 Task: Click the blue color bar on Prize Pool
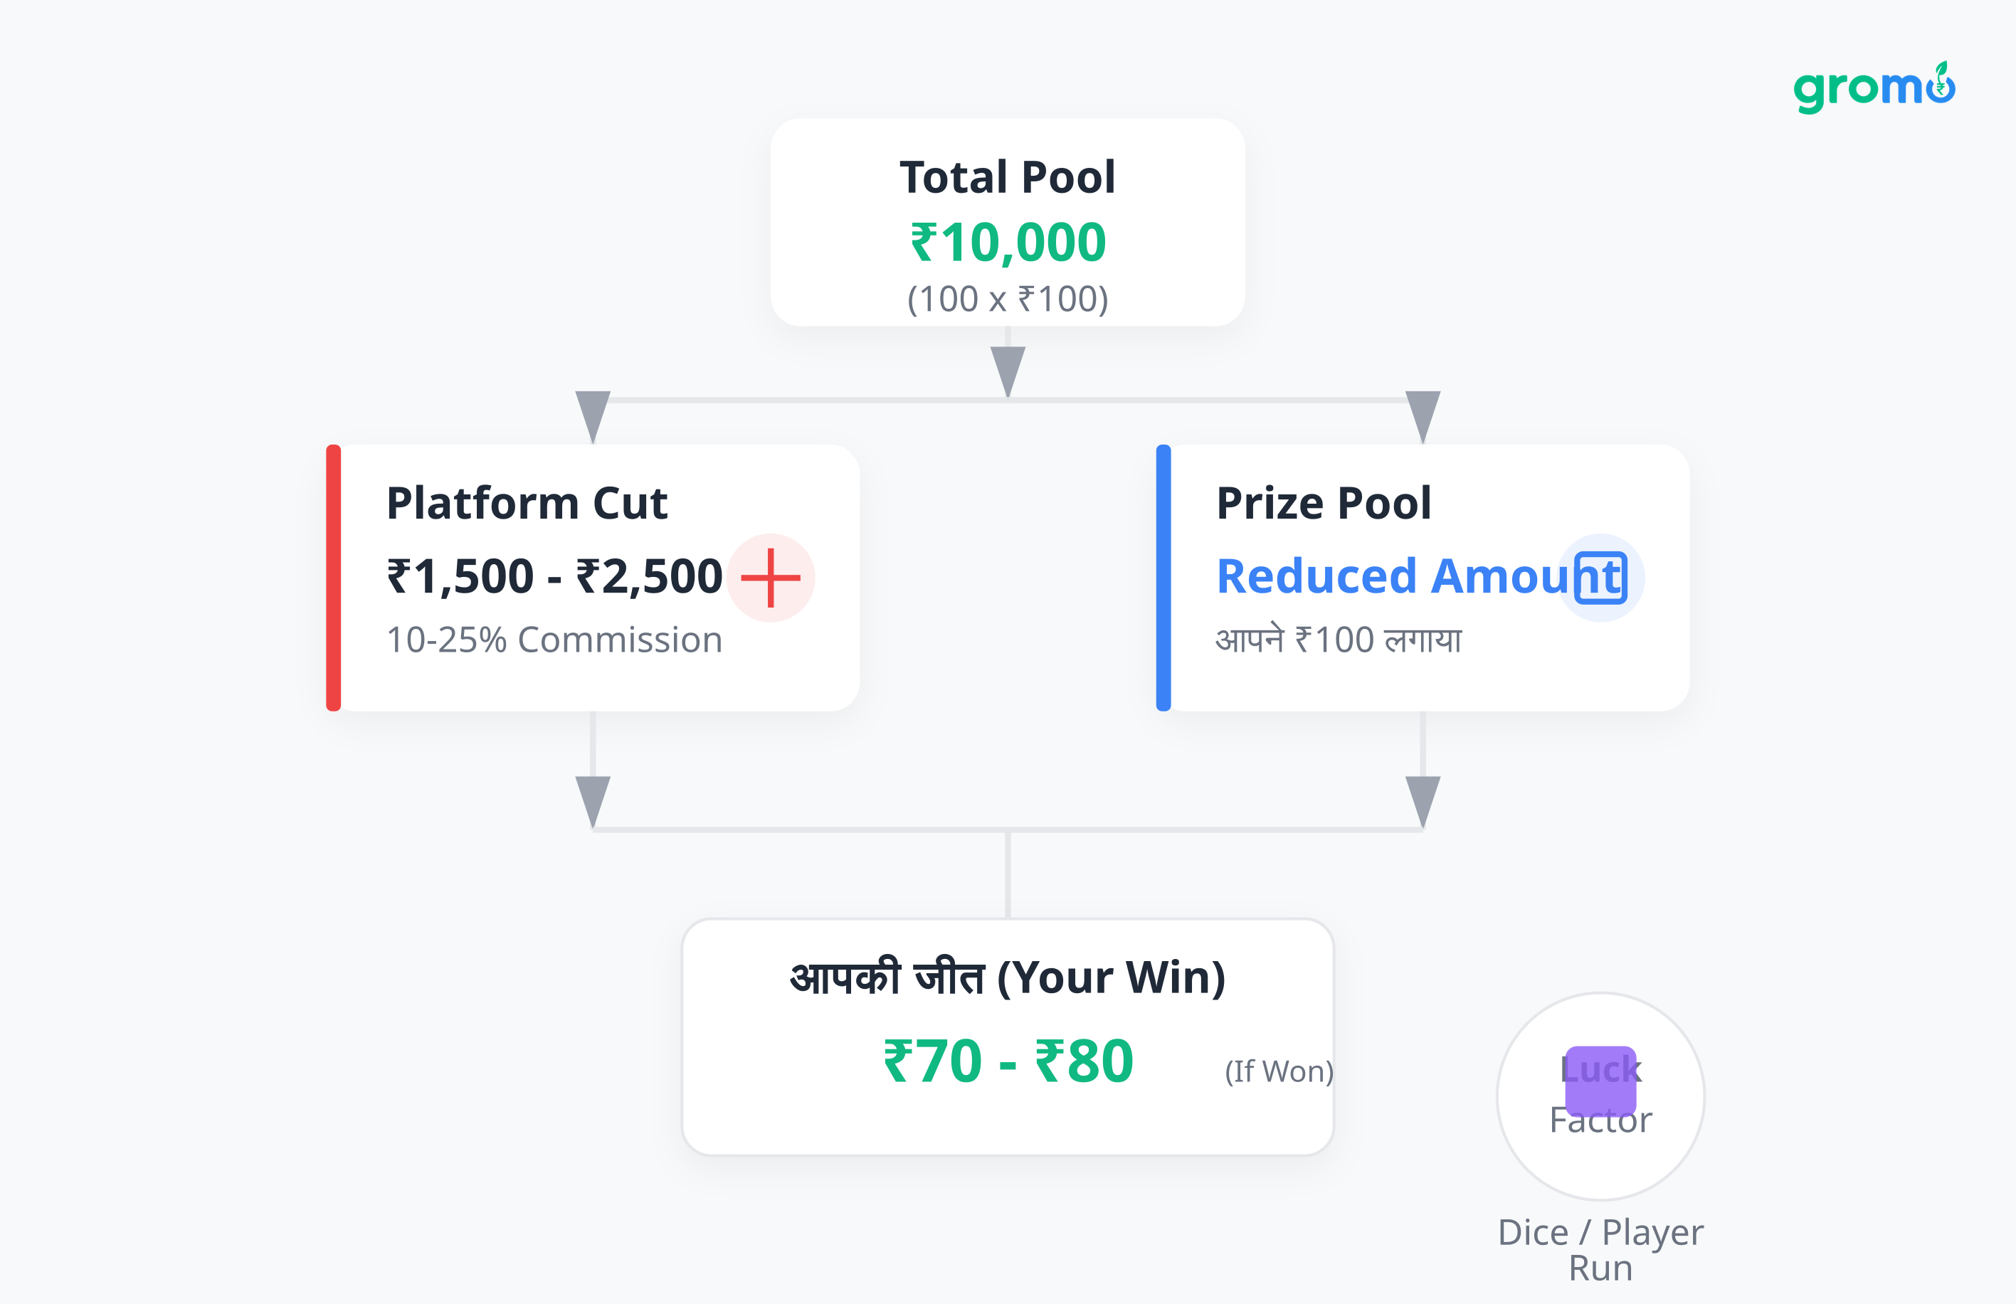click(1164, 578)
